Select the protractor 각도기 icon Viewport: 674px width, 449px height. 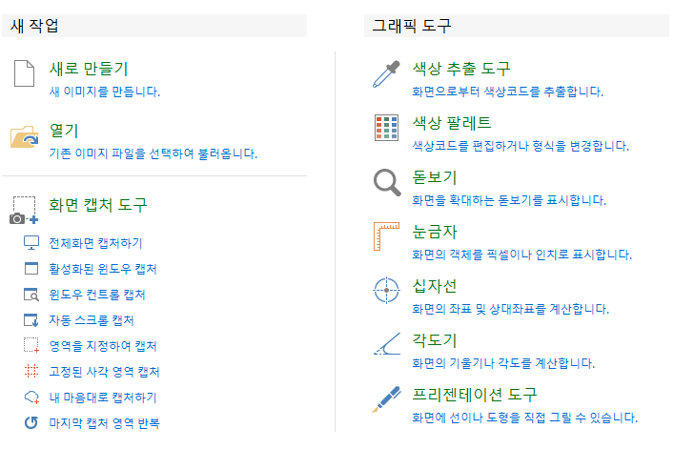tap(387, 344)
